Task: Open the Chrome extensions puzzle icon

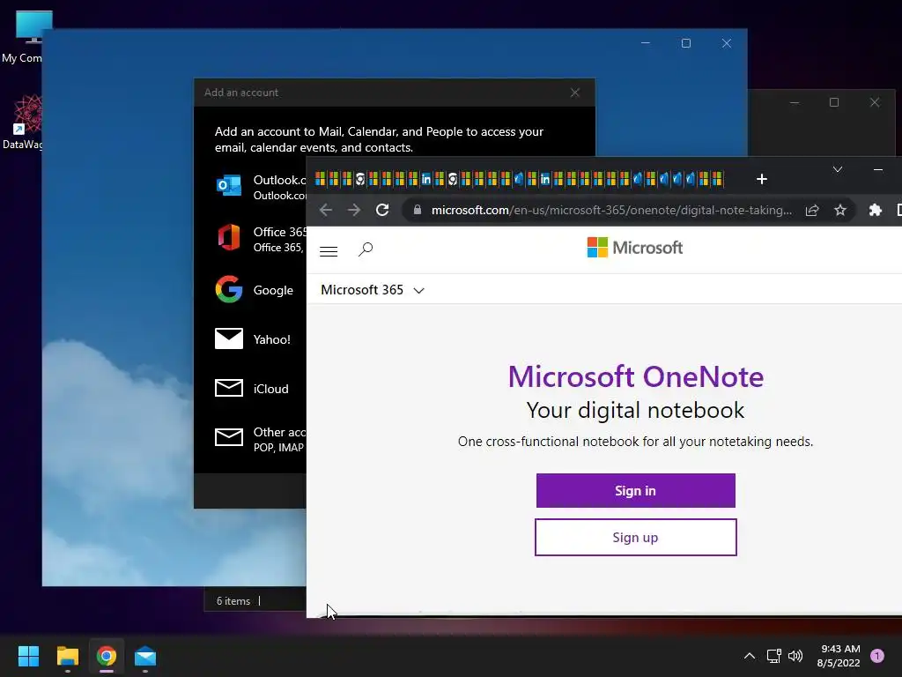Action: tap(875, 210)
